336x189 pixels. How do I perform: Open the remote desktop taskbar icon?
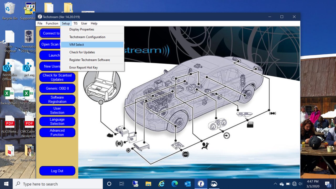click(x=135, y=184)
